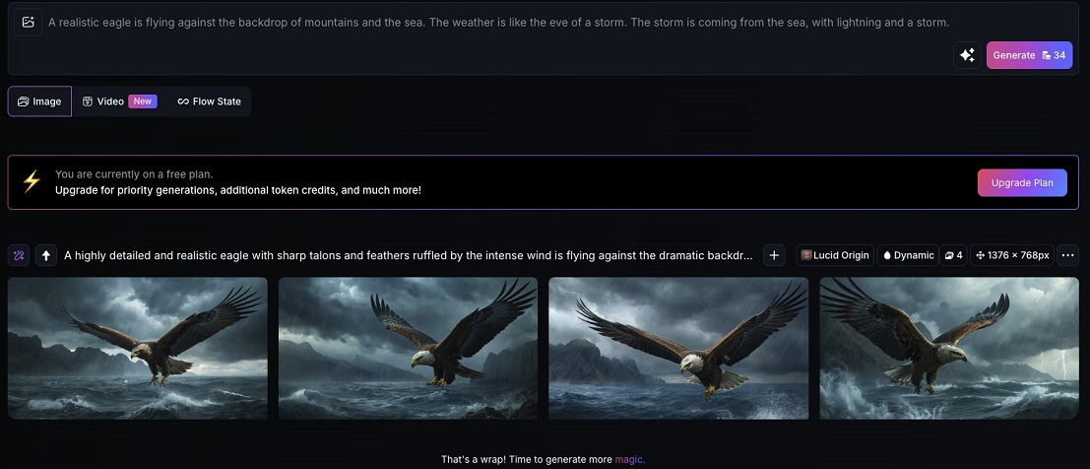This screenshot has width=1090, height=469.
Task: Click the lightning bolt plan icon
Action: coord(32,181)
